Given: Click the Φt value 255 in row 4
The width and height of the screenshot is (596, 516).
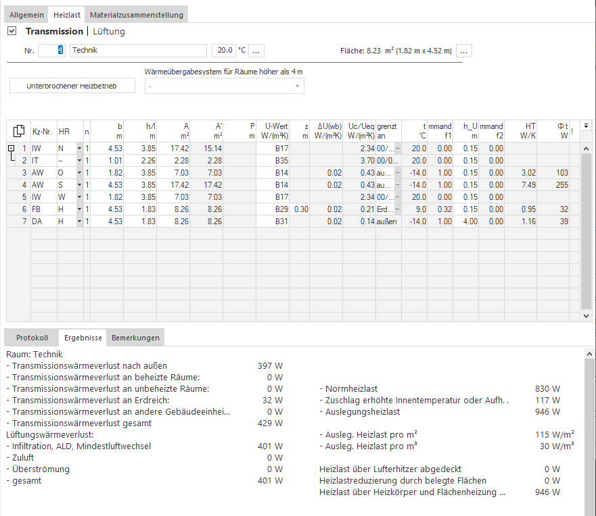Looking at the screenshot, I should (x=553, y=185).
